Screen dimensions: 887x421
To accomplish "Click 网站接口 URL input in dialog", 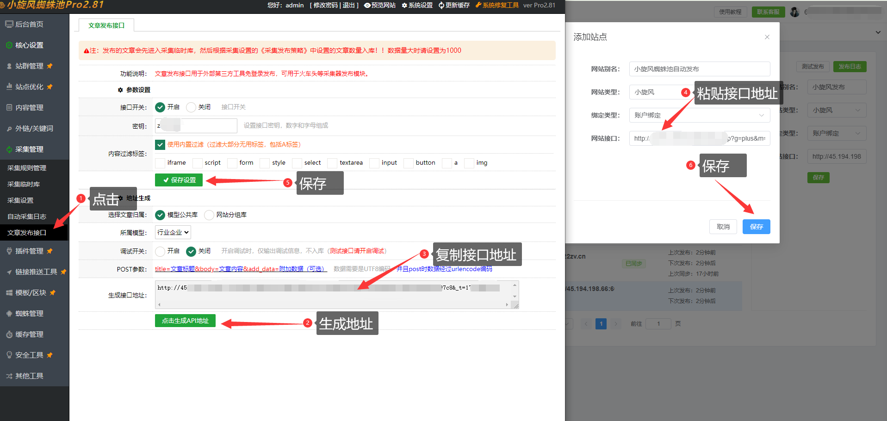I will (x=700, y=138).
